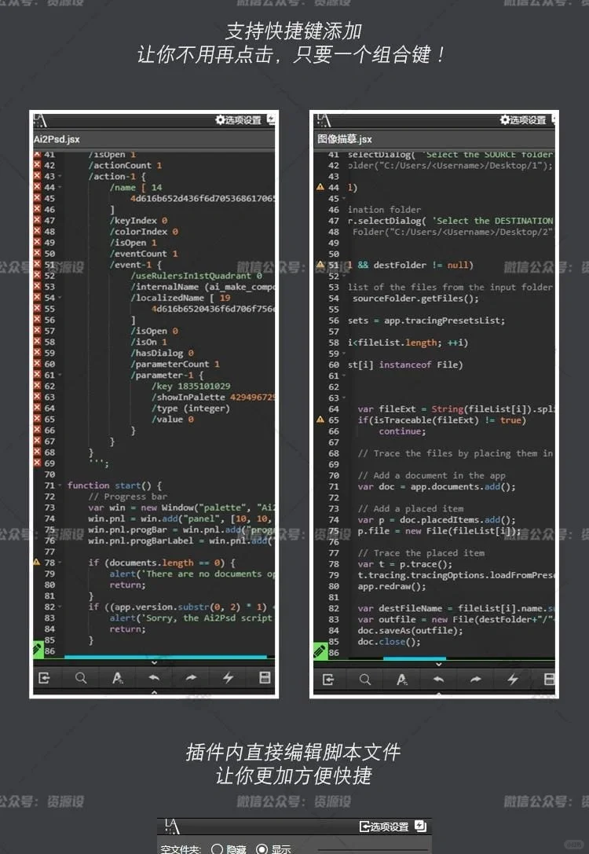Viewport: 589px width, 854px height.
Task: Click '/key 1835101029' code line
Action: 191,387
